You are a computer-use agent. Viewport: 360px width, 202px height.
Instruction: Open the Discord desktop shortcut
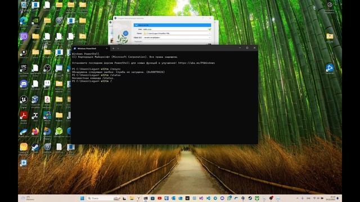pos(24,84)
